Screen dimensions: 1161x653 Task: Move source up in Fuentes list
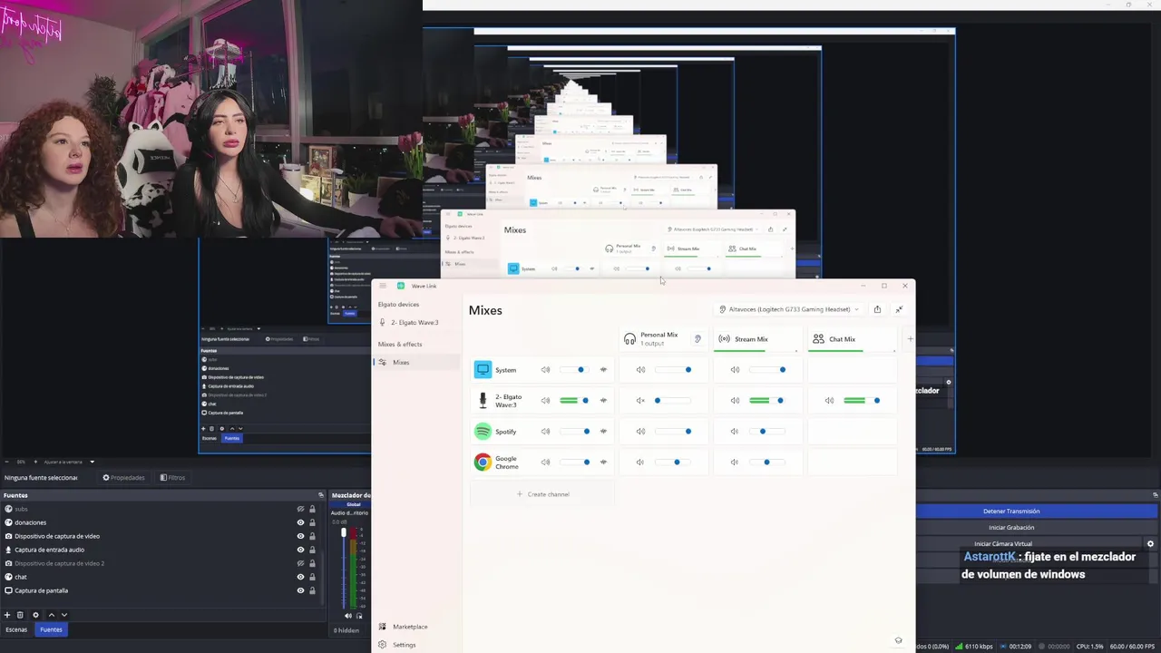pos(51,615)
